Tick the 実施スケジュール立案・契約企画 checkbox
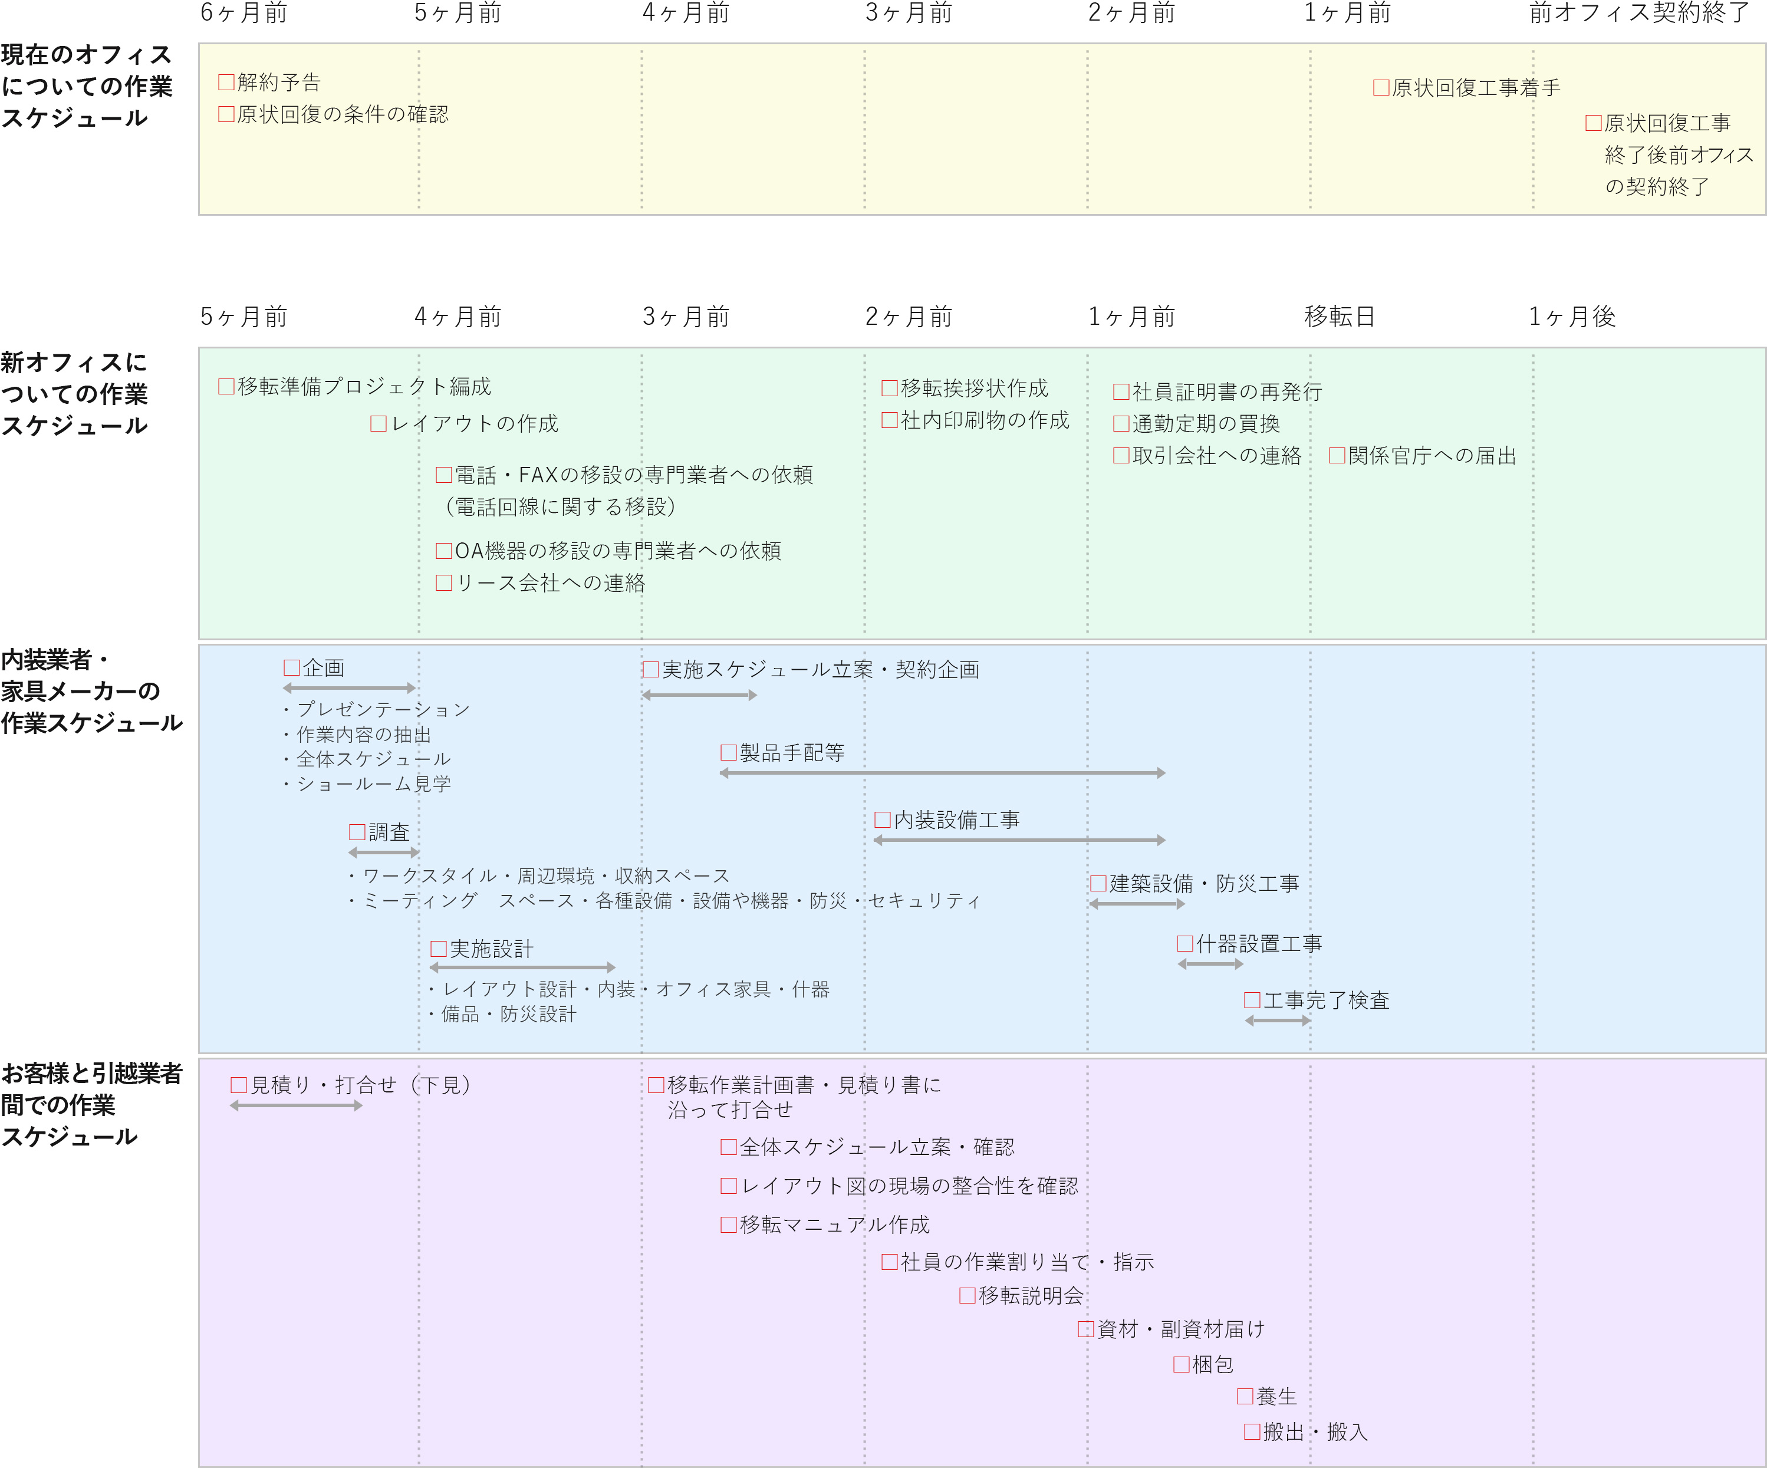 pos(650,669)
